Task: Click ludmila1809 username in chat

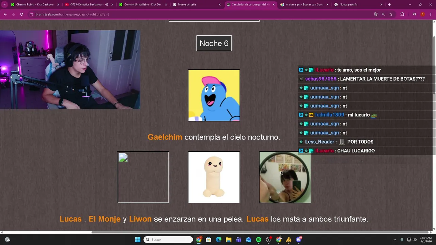Action: (330, 115)
